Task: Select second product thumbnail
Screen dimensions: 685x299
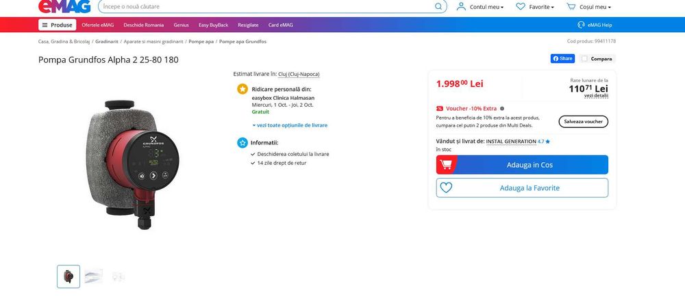Action: 93,276
